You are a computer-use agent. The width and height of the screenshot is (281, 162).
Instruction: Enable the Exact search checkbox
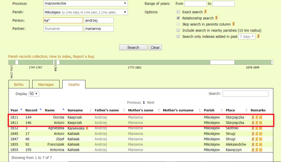pos(178,12)
